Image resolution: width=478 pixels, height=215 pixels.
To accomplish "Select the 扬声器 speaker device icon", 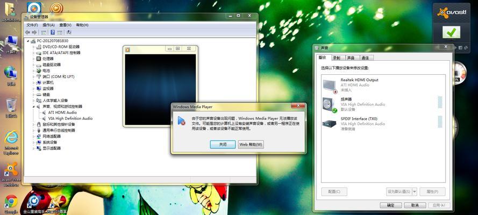I will [330, 105].
